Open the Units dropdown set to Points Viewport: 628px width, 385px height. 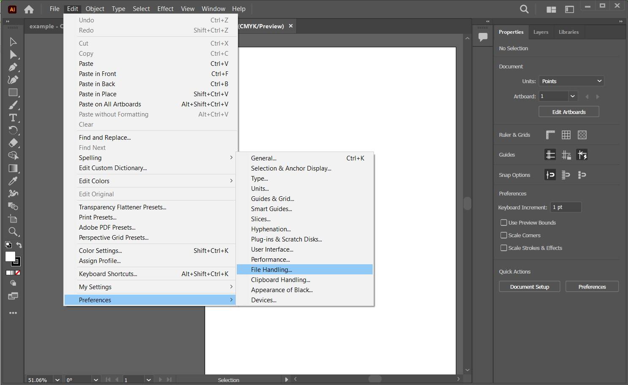[571, 81]
